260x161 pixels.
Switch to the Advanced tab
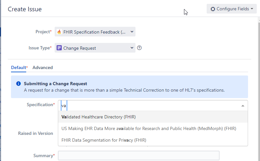pos(43,67)
